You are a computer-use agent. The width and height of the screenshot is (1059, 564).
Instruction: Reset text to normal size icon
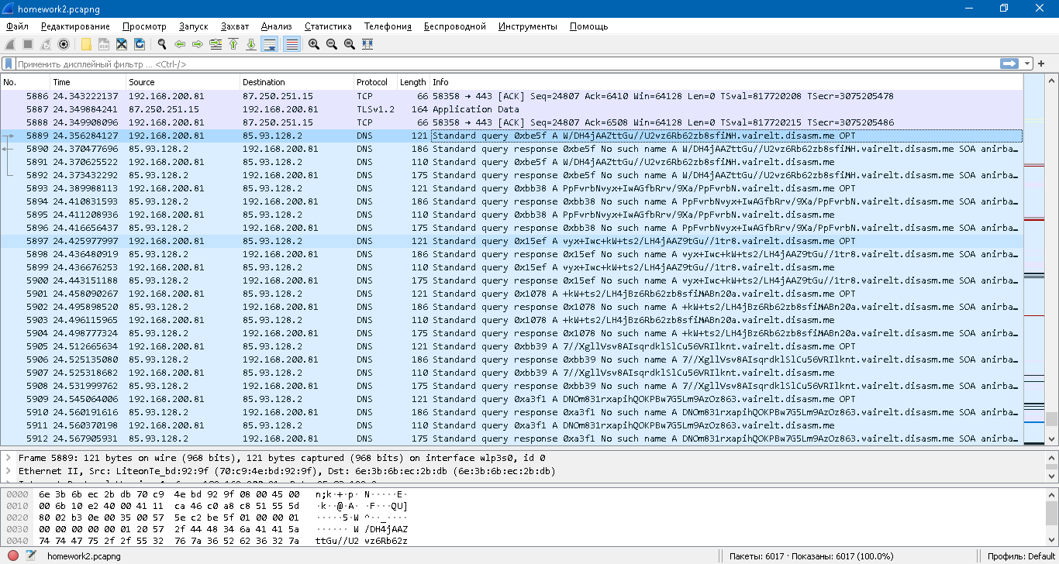click(350, 44)
